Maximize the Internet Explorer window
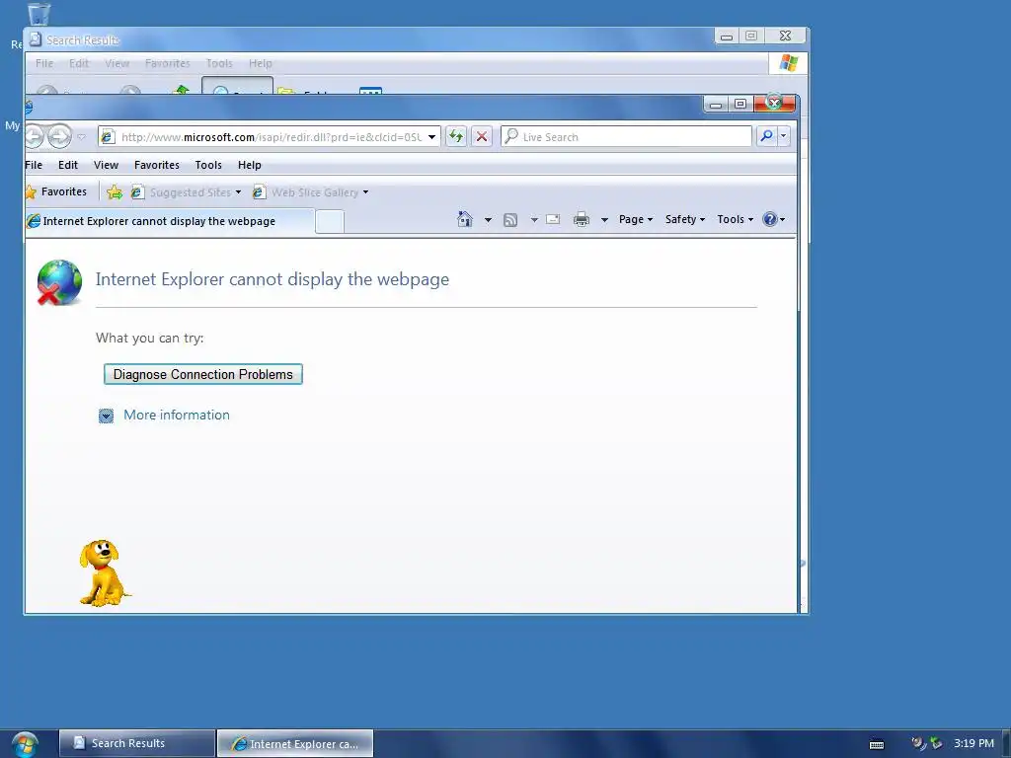The width and height of the screenshot is (1011, 758). (740, 104)
